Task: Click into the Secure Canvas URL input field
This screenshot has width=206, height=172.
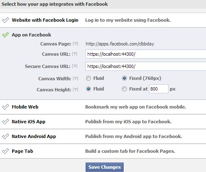Action: (x=146, y=66)
